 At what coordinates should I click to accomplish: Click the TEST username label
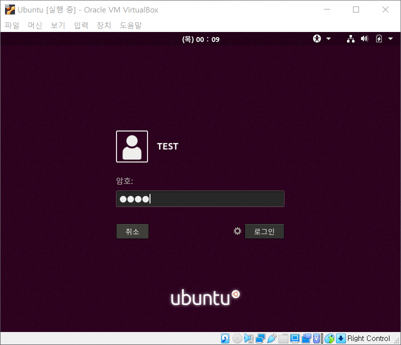click(x=167, y=146)
